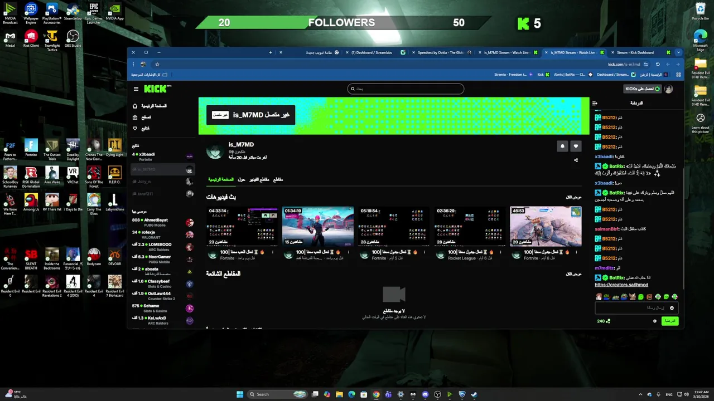Open the https://creators.sa/ihmod link in chat
The width and height of the screenshot is (714, 401).
[x=621, y=285]
